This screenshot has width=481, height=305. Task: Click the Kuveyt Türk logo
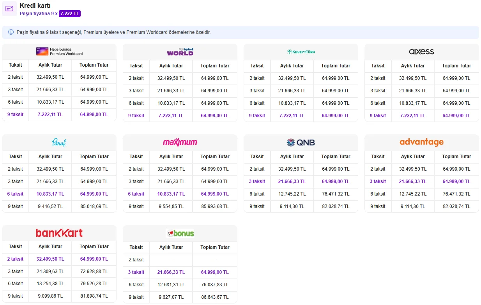pos(301,52)
